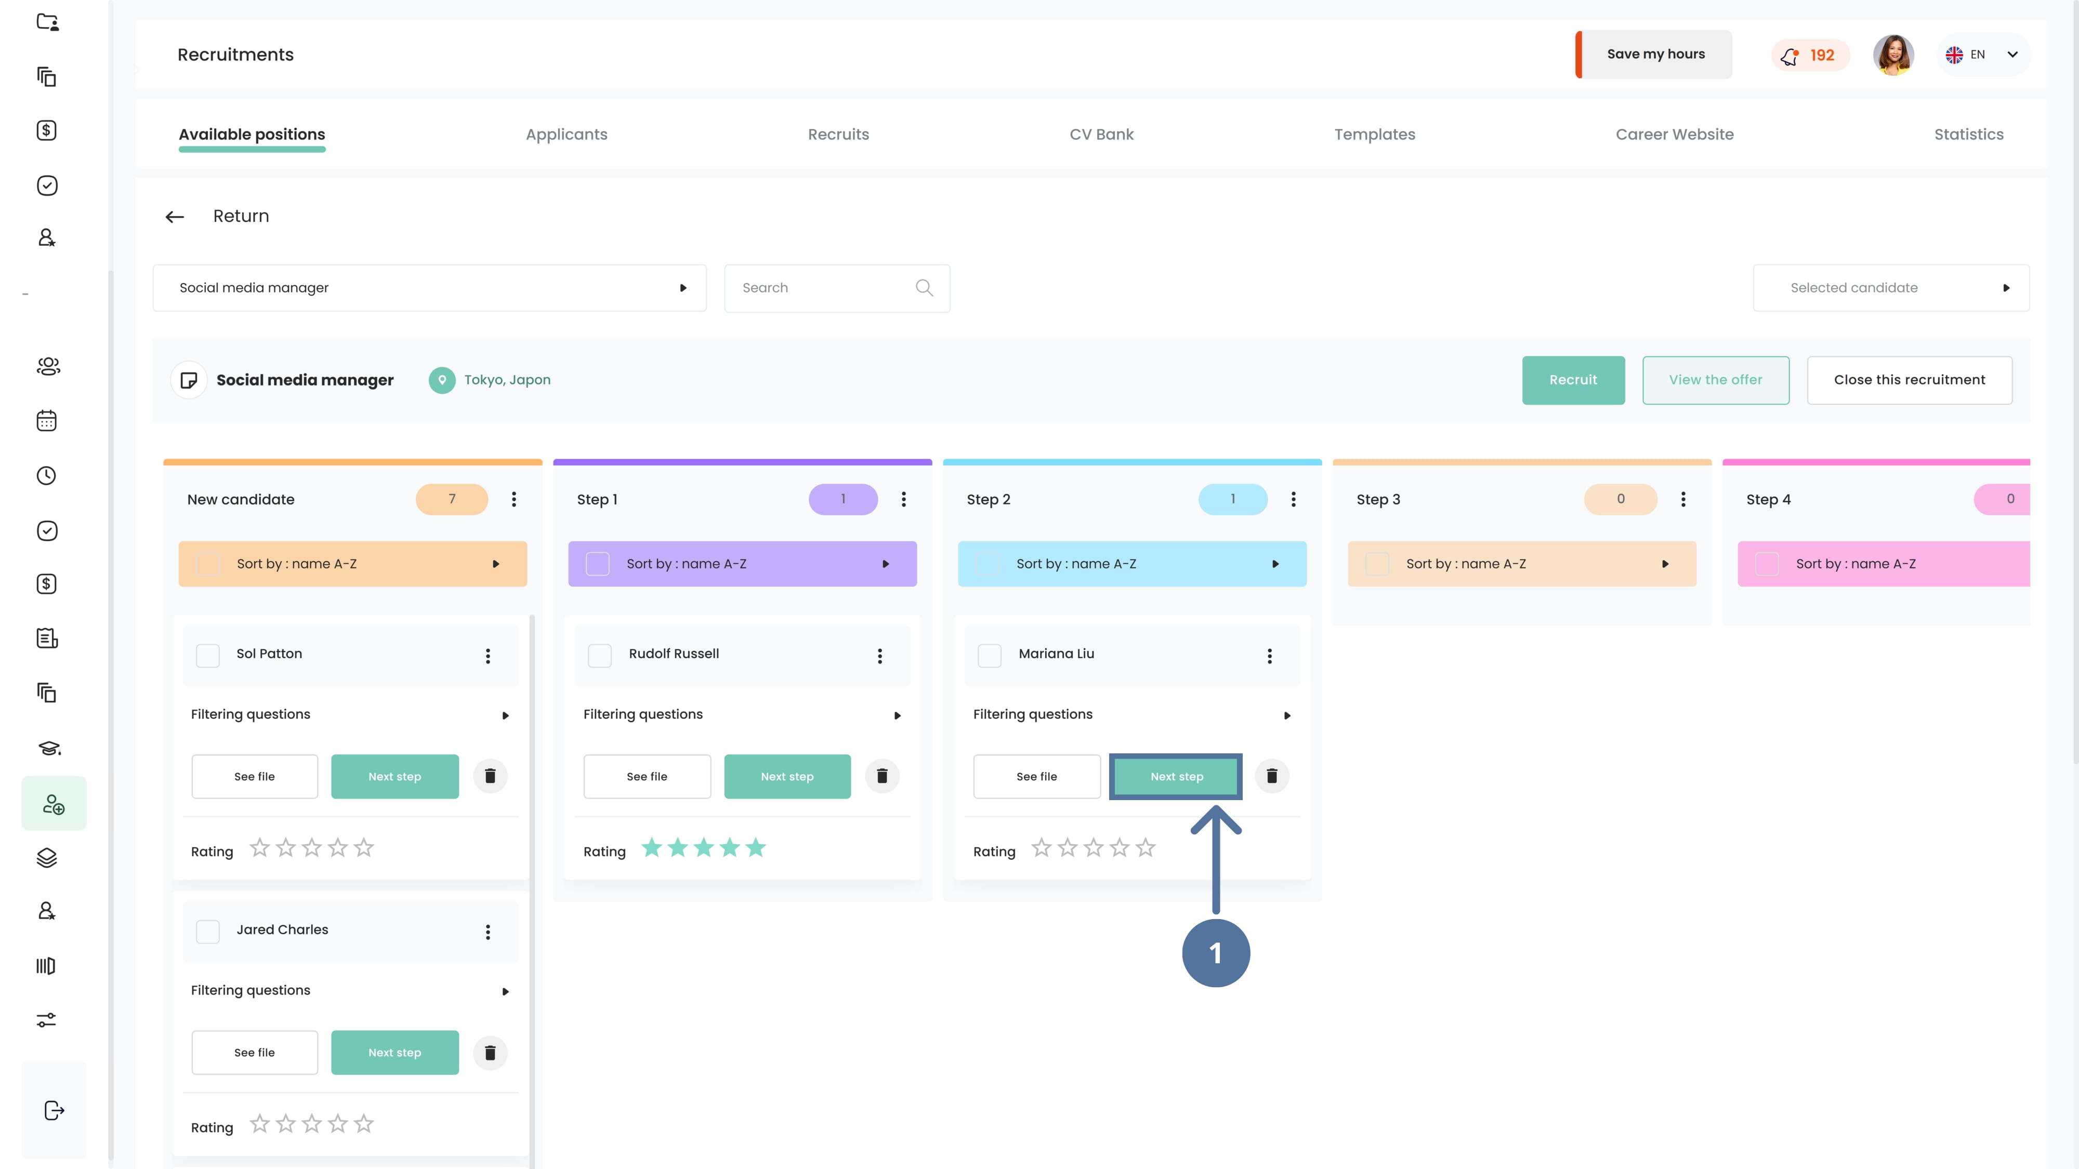Image resolution: width=2079 pixels, height=1169 pixels.
Task: Toggle select-all checkbox in Step 3 column
Action: [x=1378, y=563]
